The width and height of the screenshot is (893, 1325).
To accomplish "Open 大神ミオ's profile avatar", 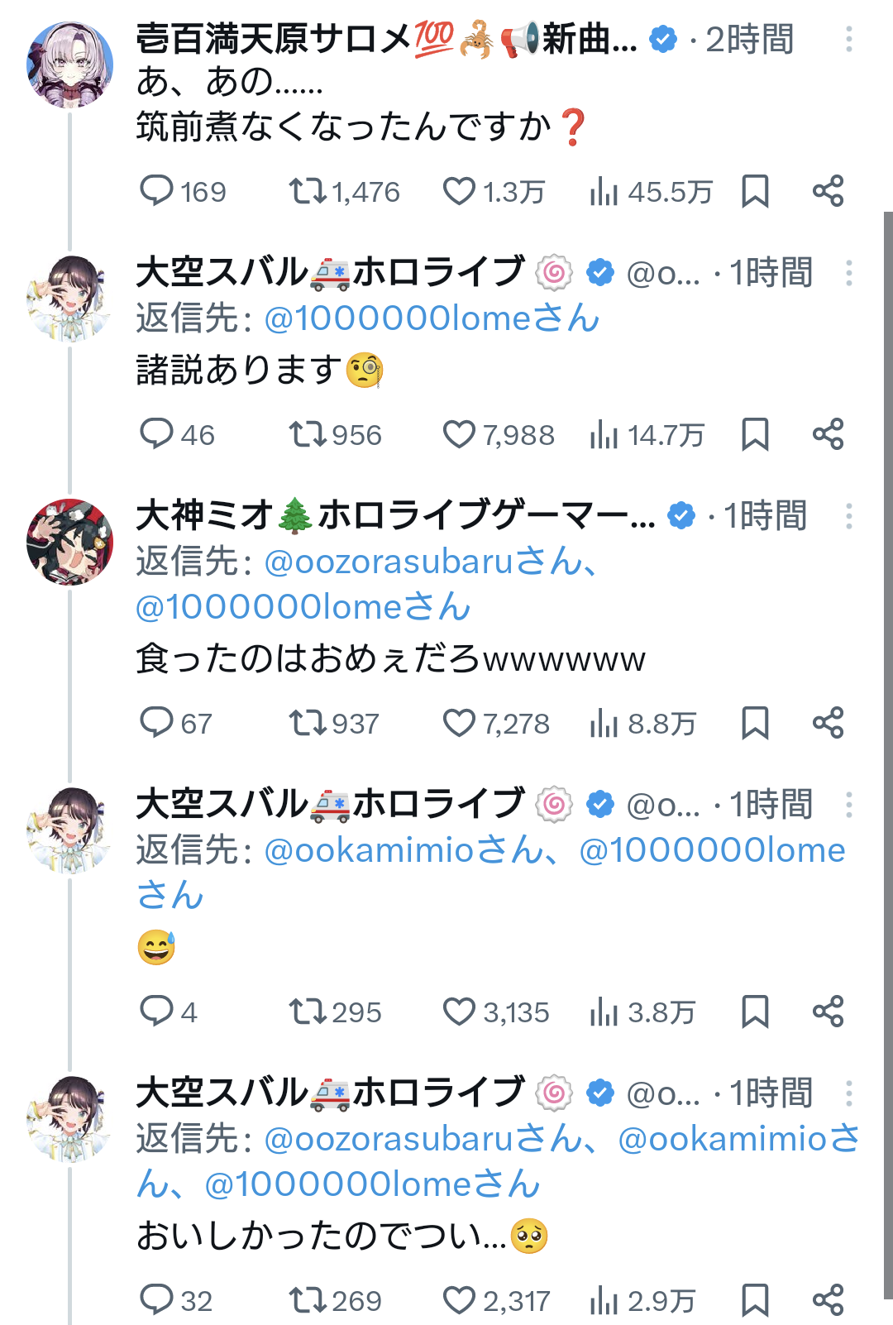I will [70, 542].
